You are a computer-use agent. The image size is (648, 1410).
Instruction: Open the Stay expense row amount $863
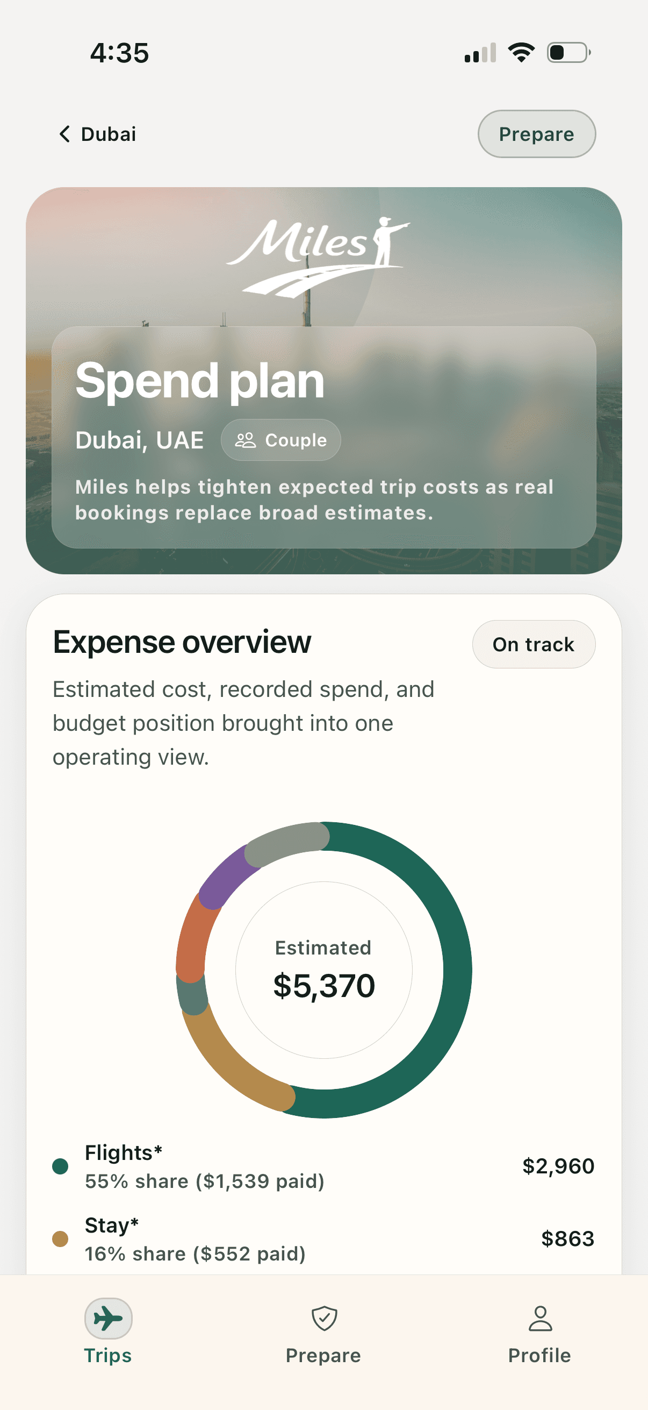(567, 1238)
